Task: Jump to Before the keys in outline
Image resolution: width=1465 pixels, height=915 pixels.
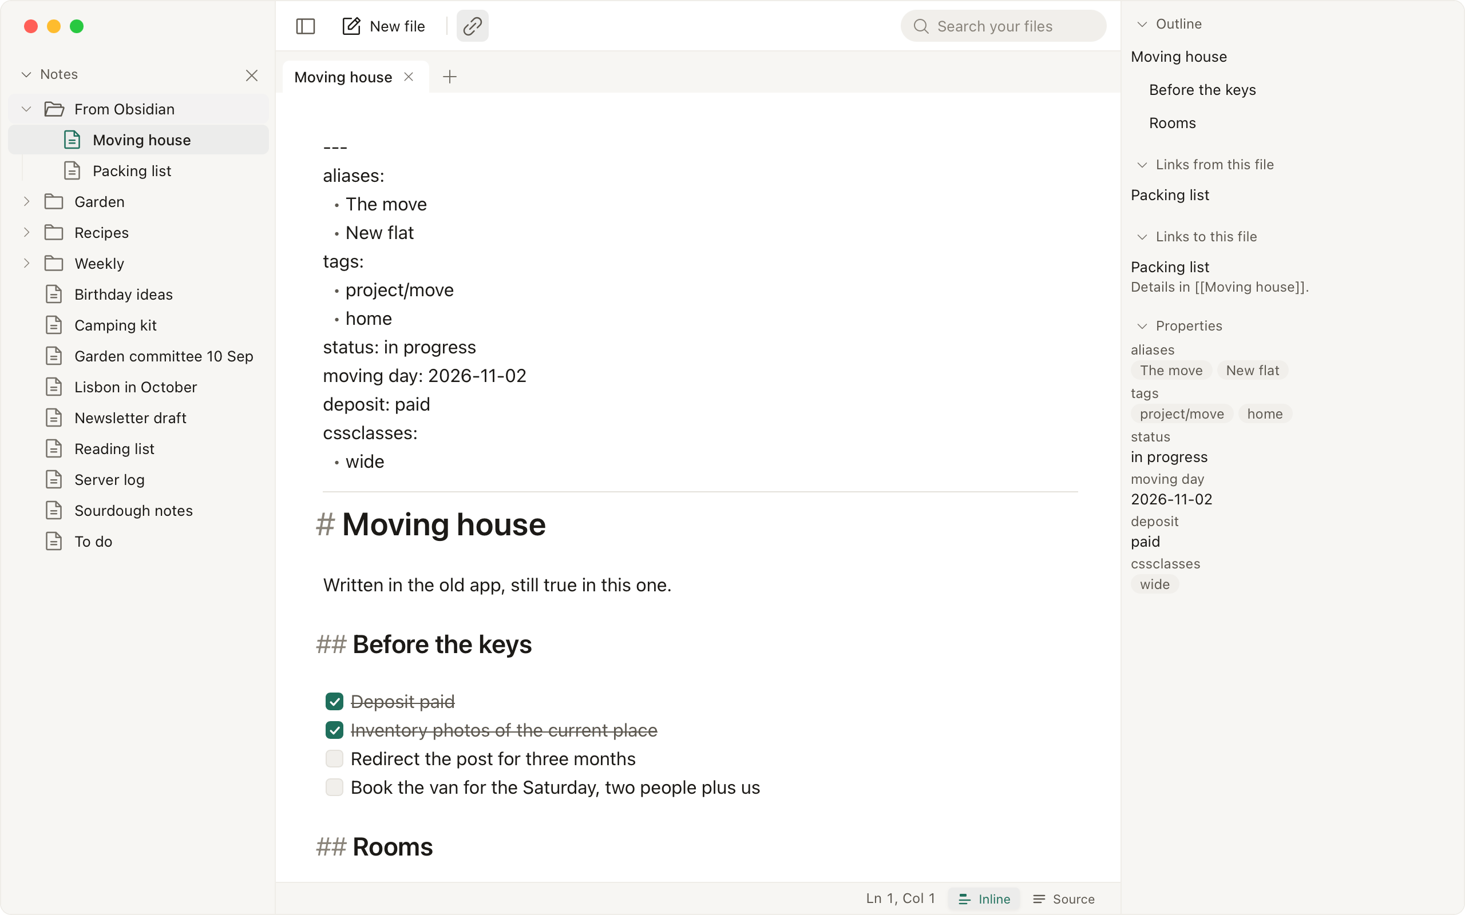Action: (x=1202, y=90)
